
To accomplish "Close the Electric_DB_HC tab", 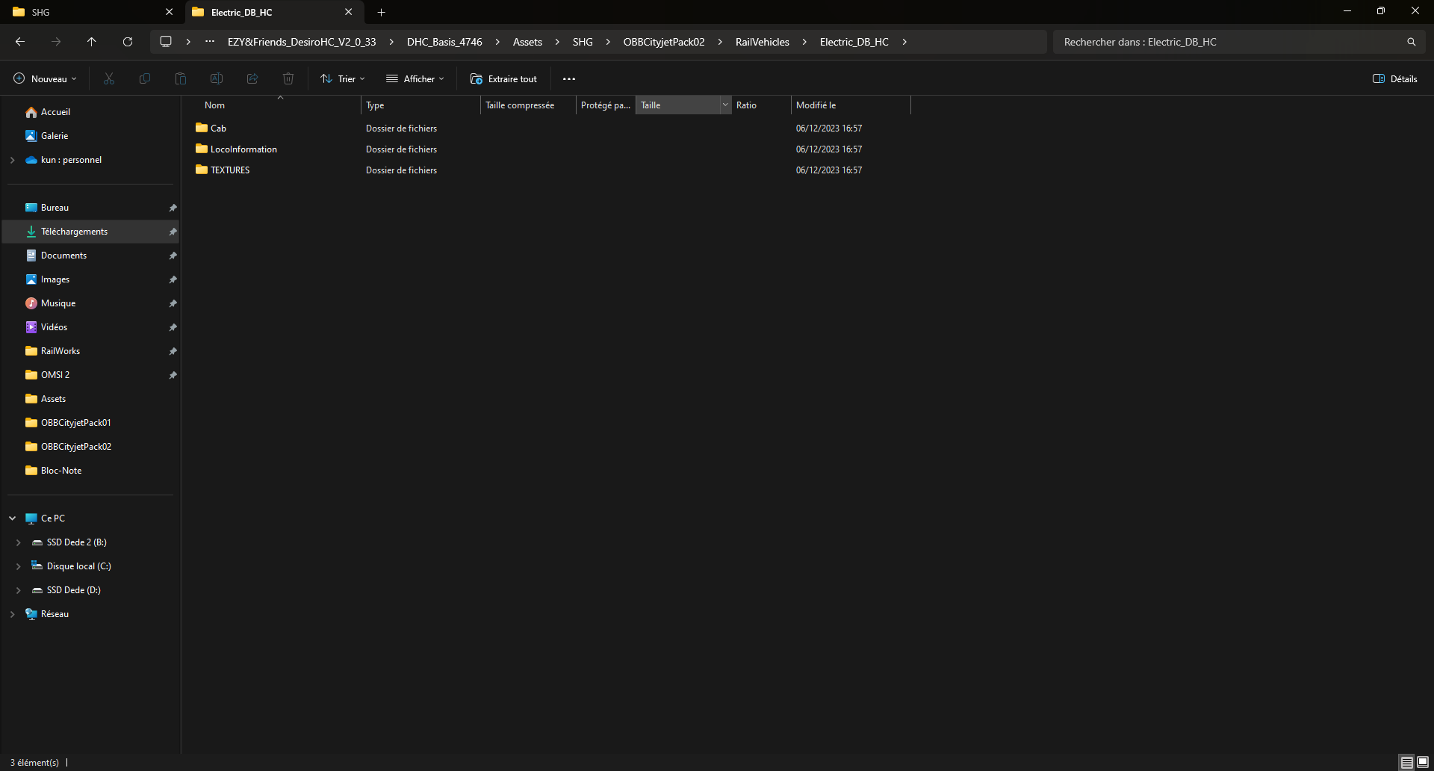I will 348,12.
